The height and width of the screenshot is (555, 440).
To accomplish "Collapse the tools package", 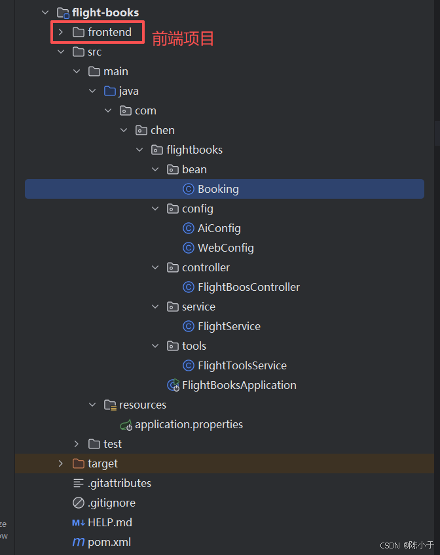I will tap(155, 346).
